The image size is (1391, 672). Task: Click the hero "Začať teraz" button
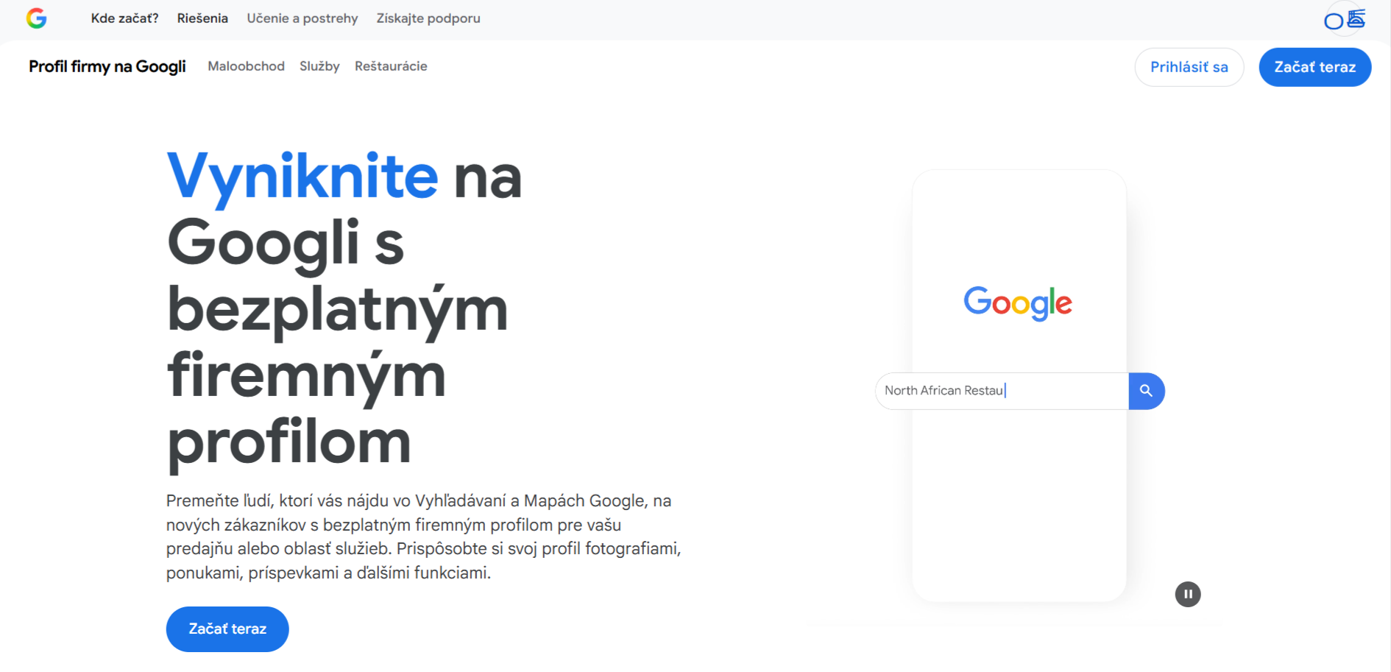coord(227,629)
